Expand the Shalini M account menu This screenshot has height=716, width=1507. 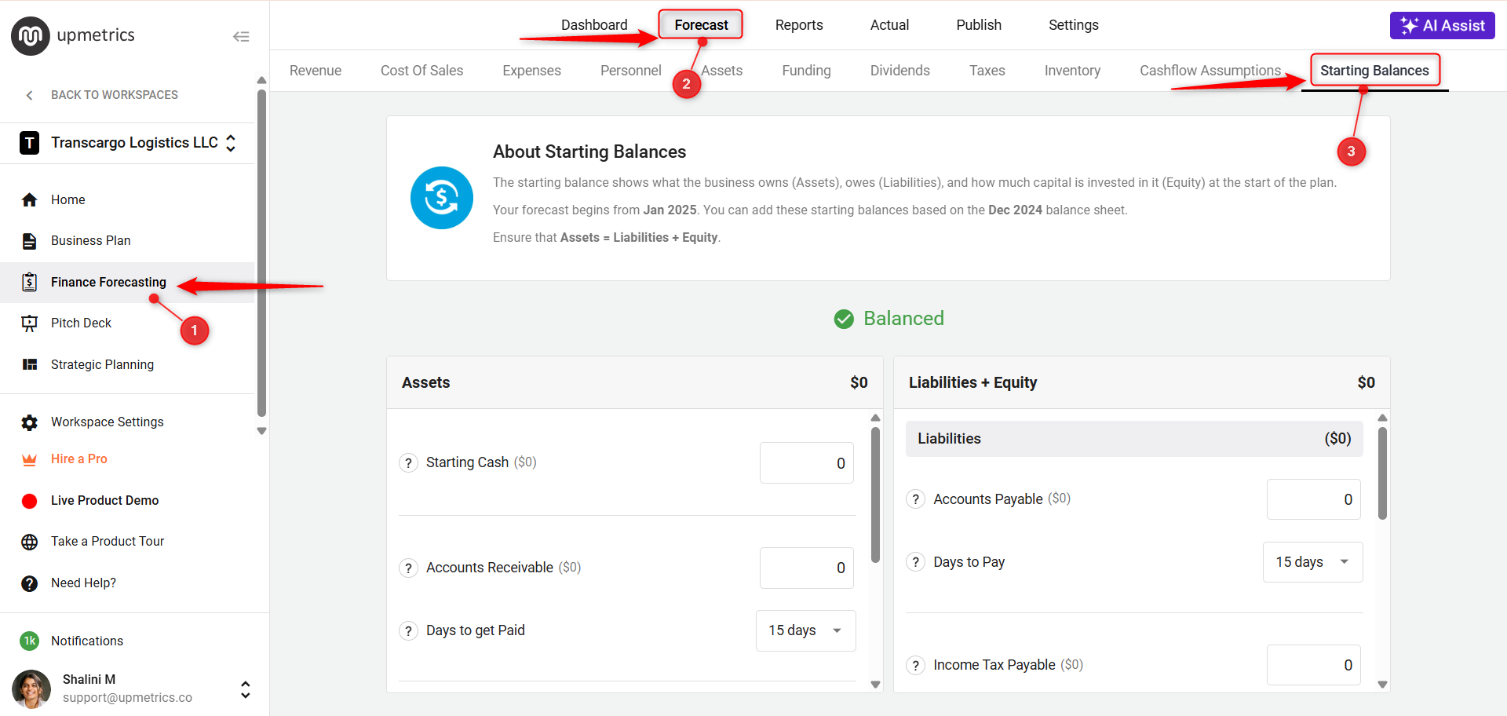click(x=246, y=689)
